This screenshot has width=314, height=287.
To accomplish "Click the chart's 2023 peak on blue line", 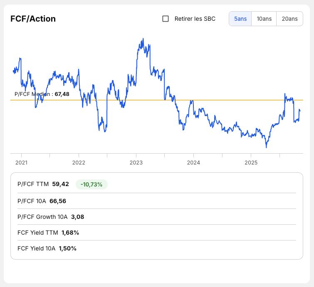I will pyautogui.click(x=143, y=39).
